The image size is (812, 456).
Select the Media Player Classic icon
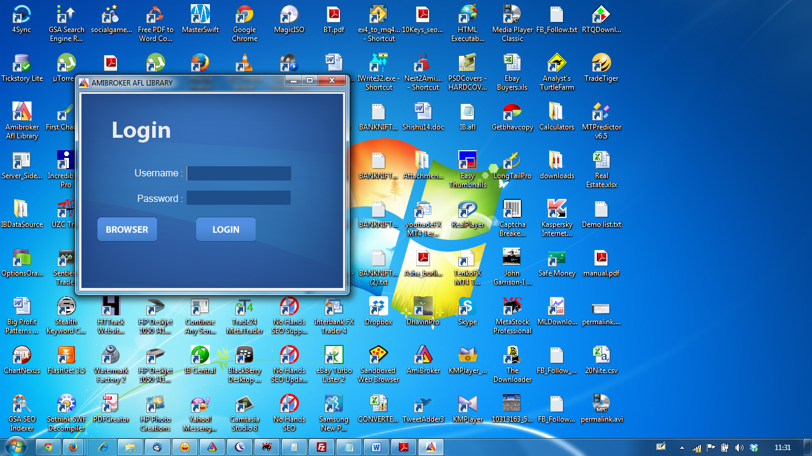pos(512,24)
